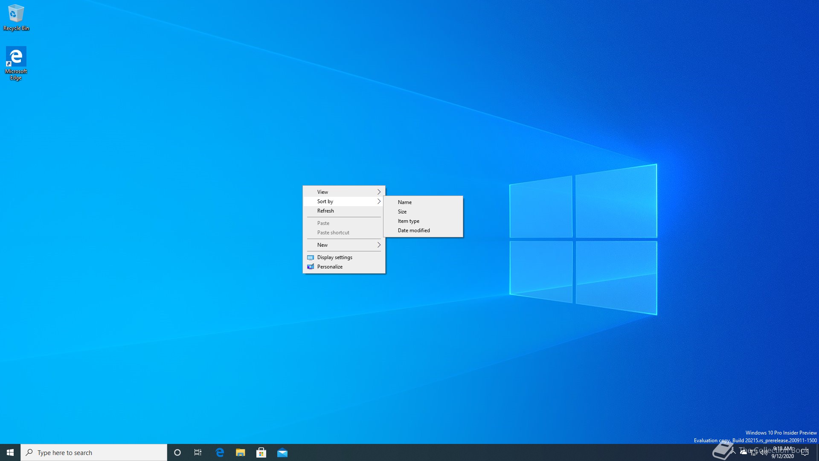Open the Action Center notifications icon

click(805, 452)
